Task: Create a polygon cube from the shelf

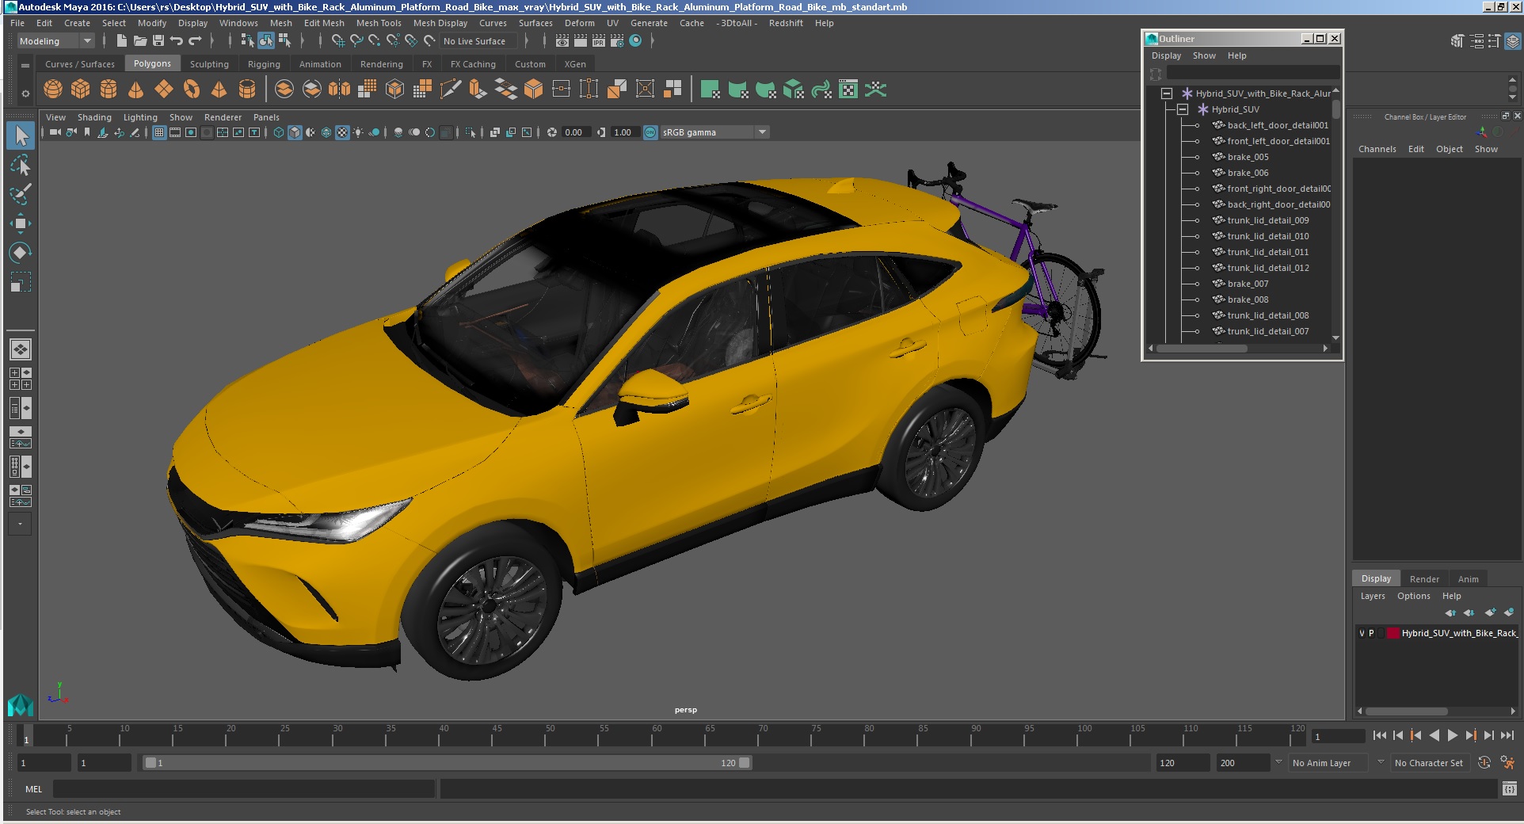Action: (x=81, y=90)
